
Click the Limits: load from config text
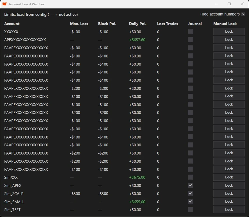click(41, 14)
